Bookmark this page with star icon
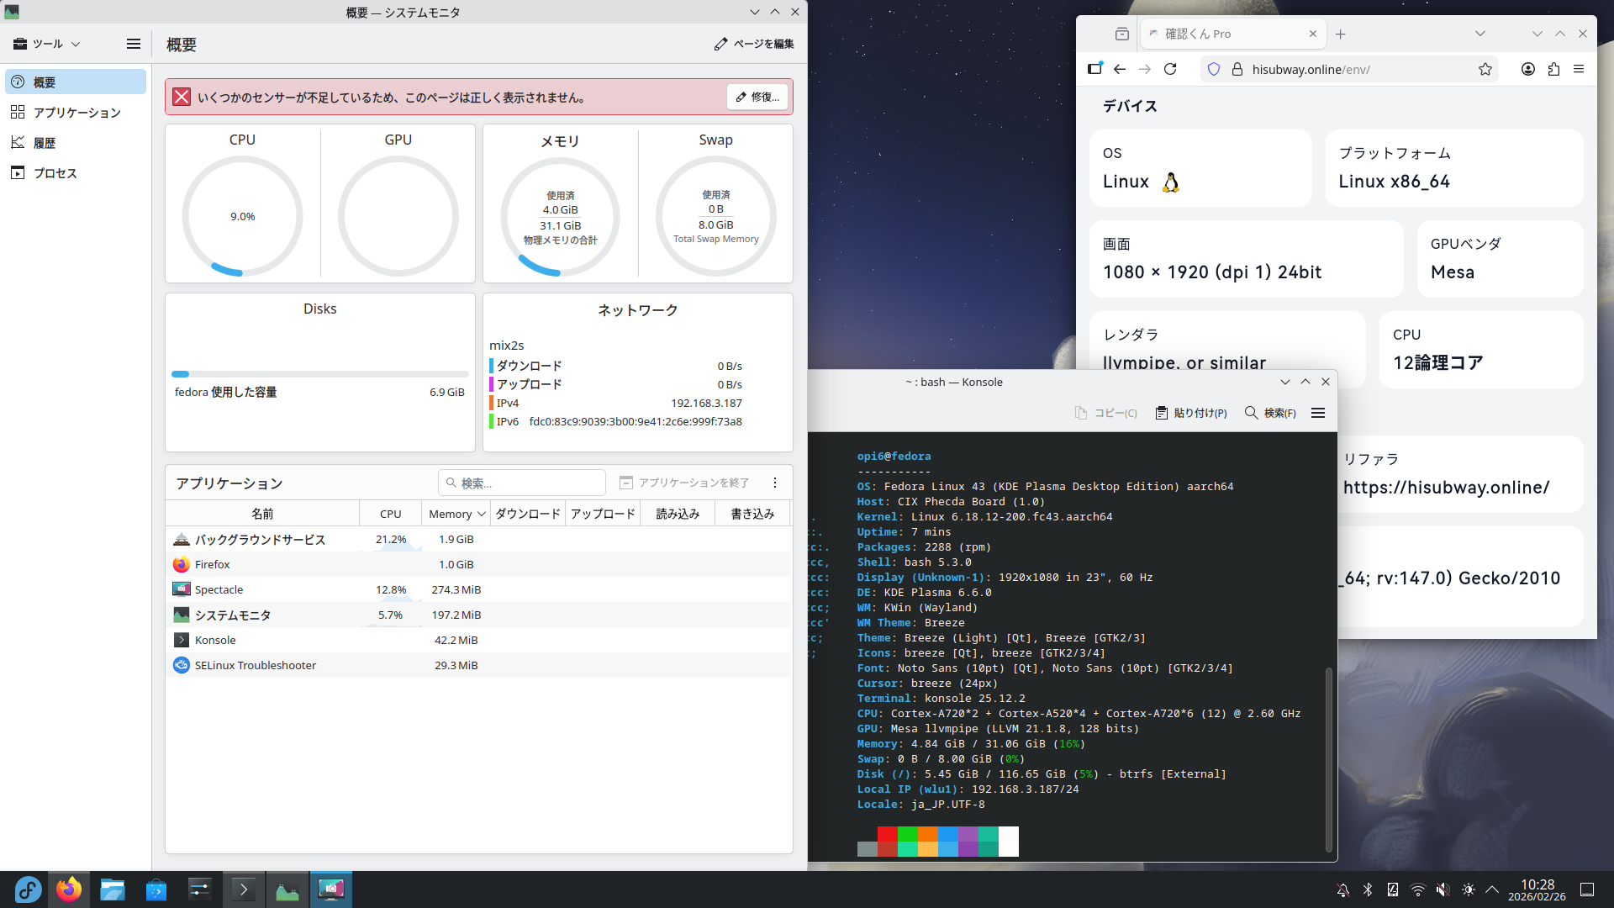Image resolution: width=1614 pixels, height=908 pixels. point(1485,69)
